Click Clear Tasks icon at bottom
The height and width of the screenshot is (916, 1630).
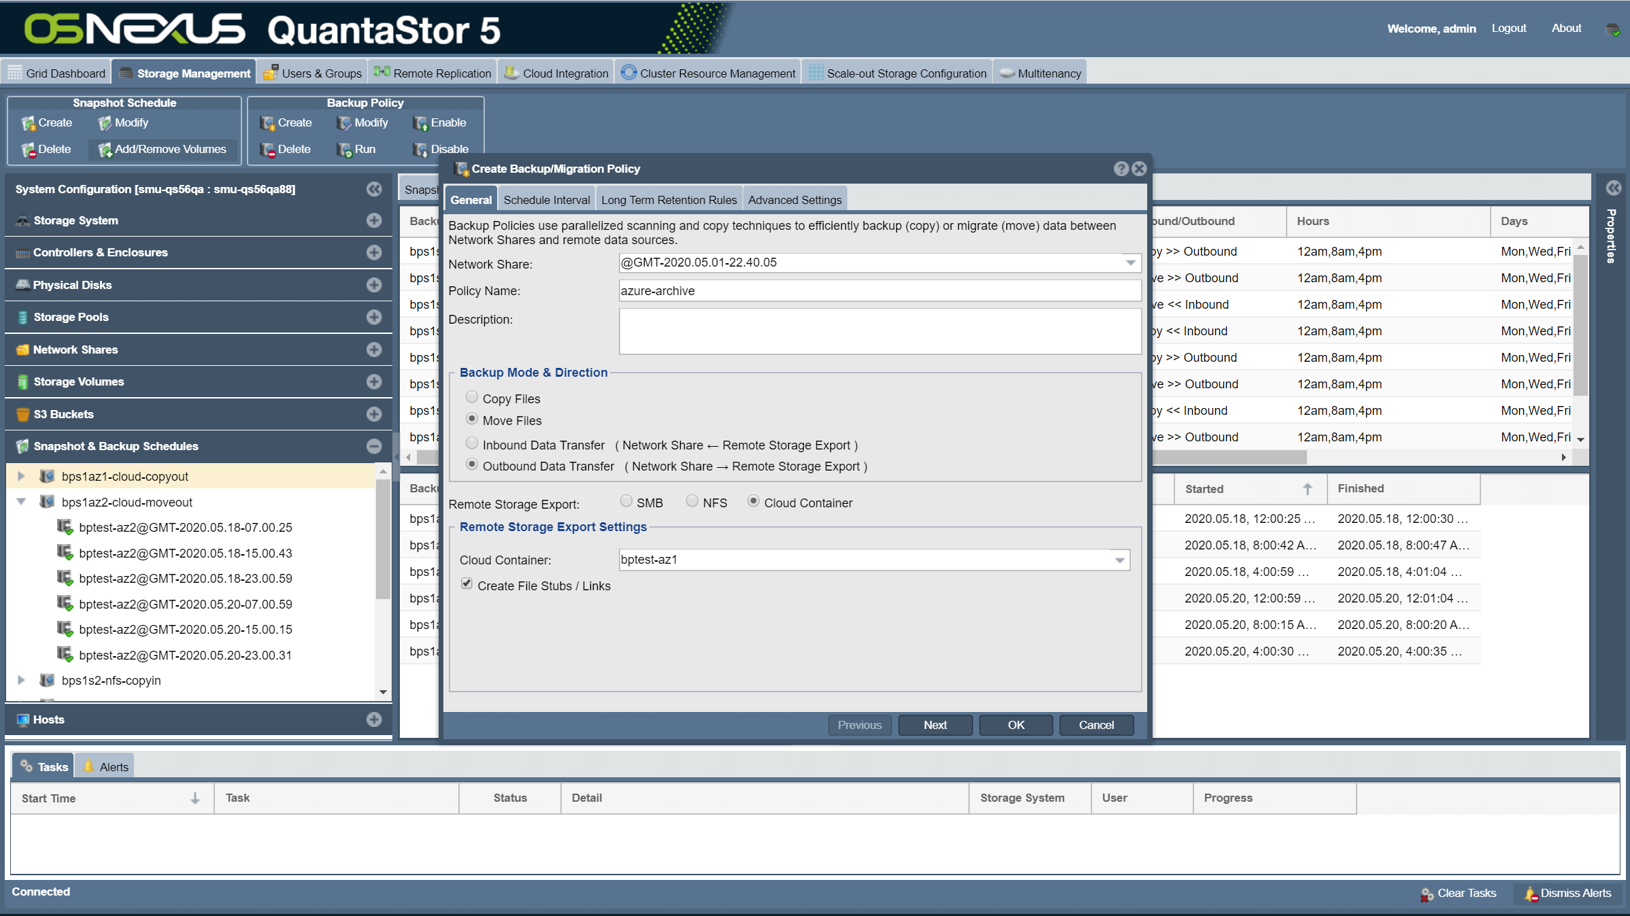pyautogui.click(x=1427, y=894)
